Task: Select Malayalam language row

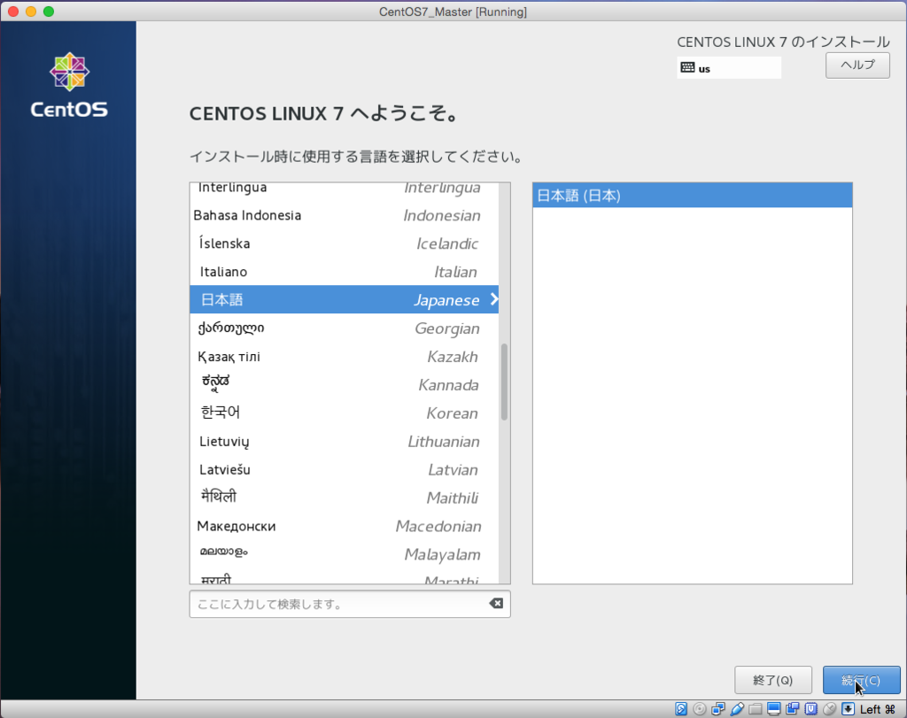Action: 345,554
